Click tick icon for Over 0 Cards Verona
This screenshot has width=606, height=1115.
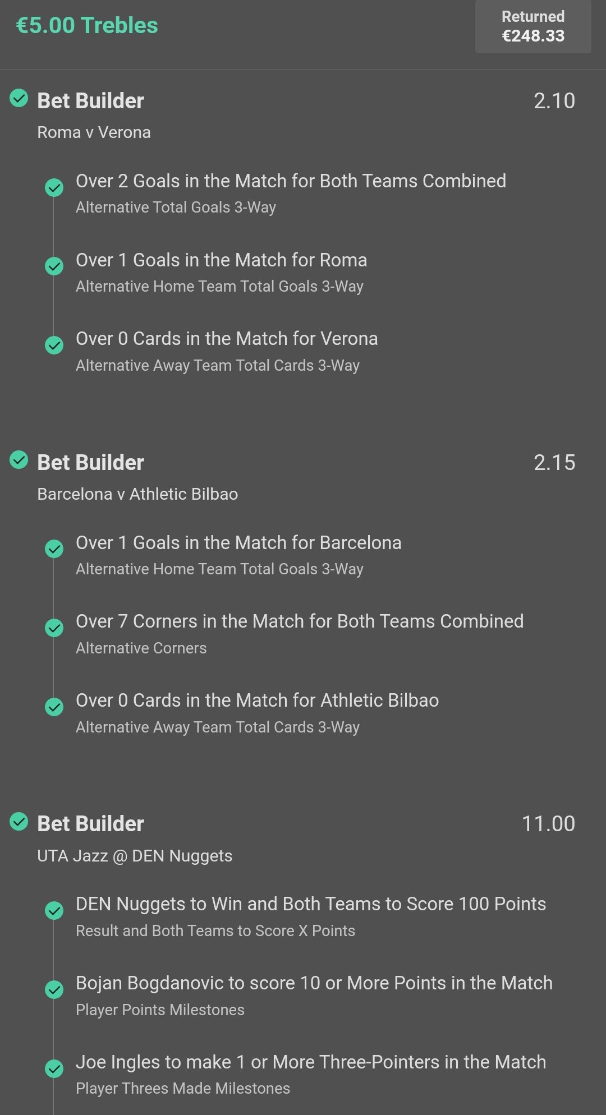(54, 345)
